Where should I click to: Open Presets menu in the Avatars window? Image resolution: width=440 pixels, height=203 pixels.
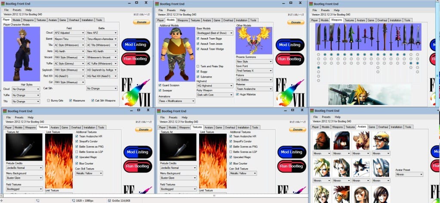[326, 117]
